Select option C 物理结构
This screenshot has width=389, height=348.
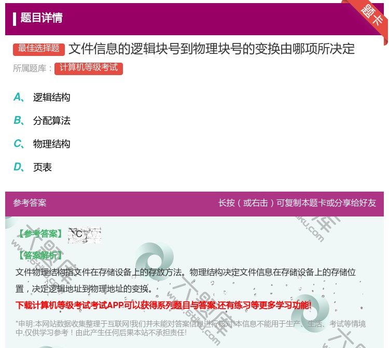[x=41, y=143]
